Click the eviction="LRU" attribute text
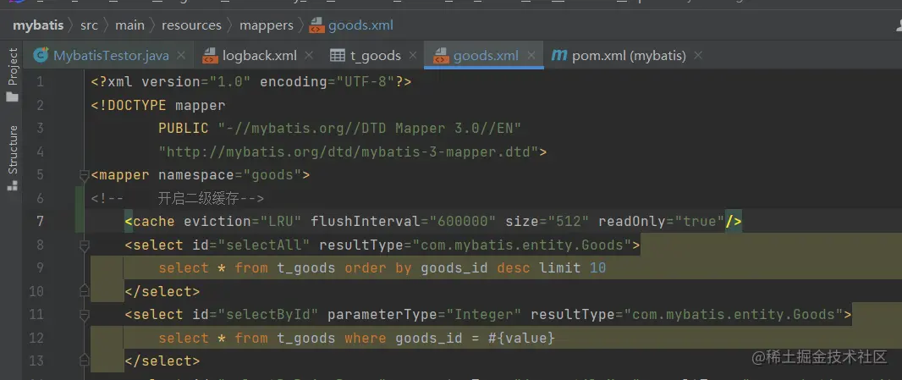 (243, 221)
